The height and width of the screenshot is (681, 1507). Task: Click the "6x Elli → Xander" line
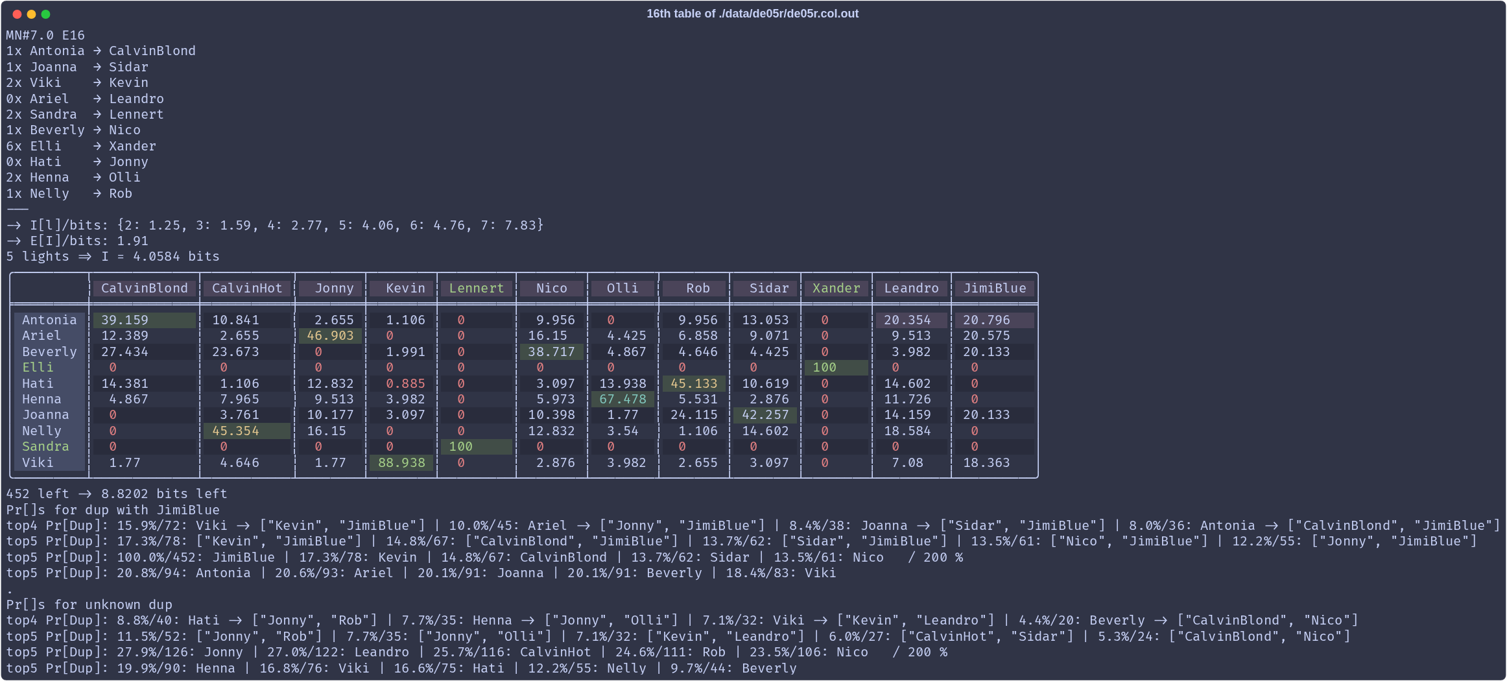click(81, 147)
